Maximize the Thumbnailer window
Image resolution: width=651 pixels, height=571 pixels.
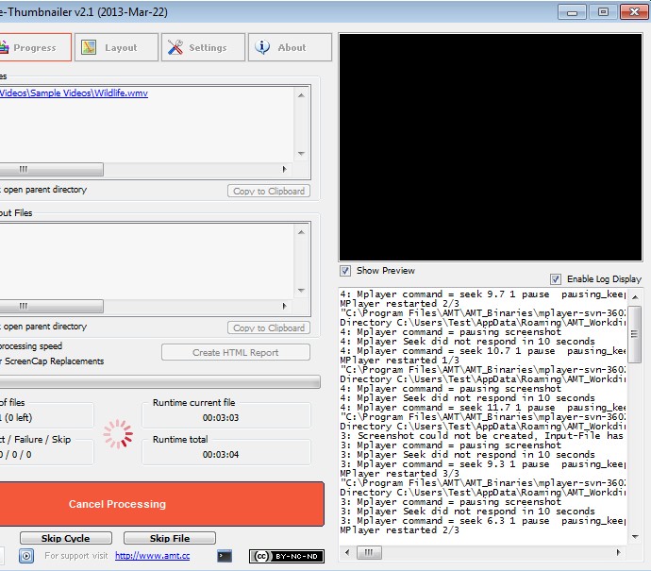pos(603,12)
